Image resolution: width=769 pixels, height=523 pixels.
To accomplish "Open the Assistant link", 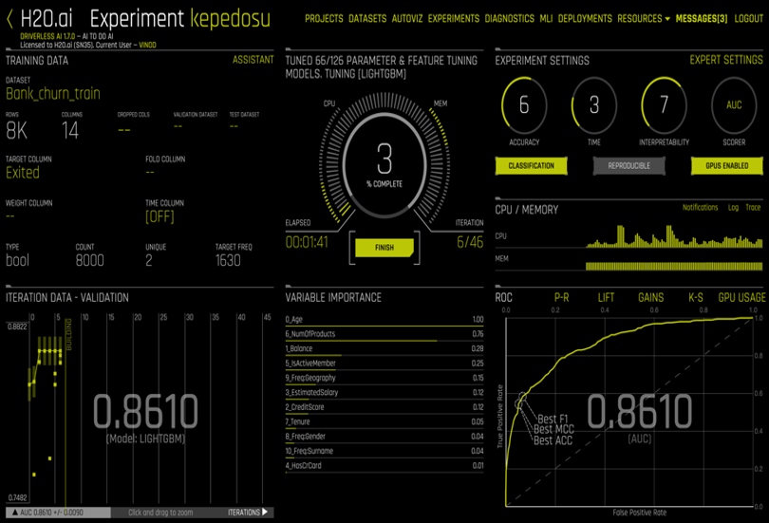I will click(x=253, y=60).
